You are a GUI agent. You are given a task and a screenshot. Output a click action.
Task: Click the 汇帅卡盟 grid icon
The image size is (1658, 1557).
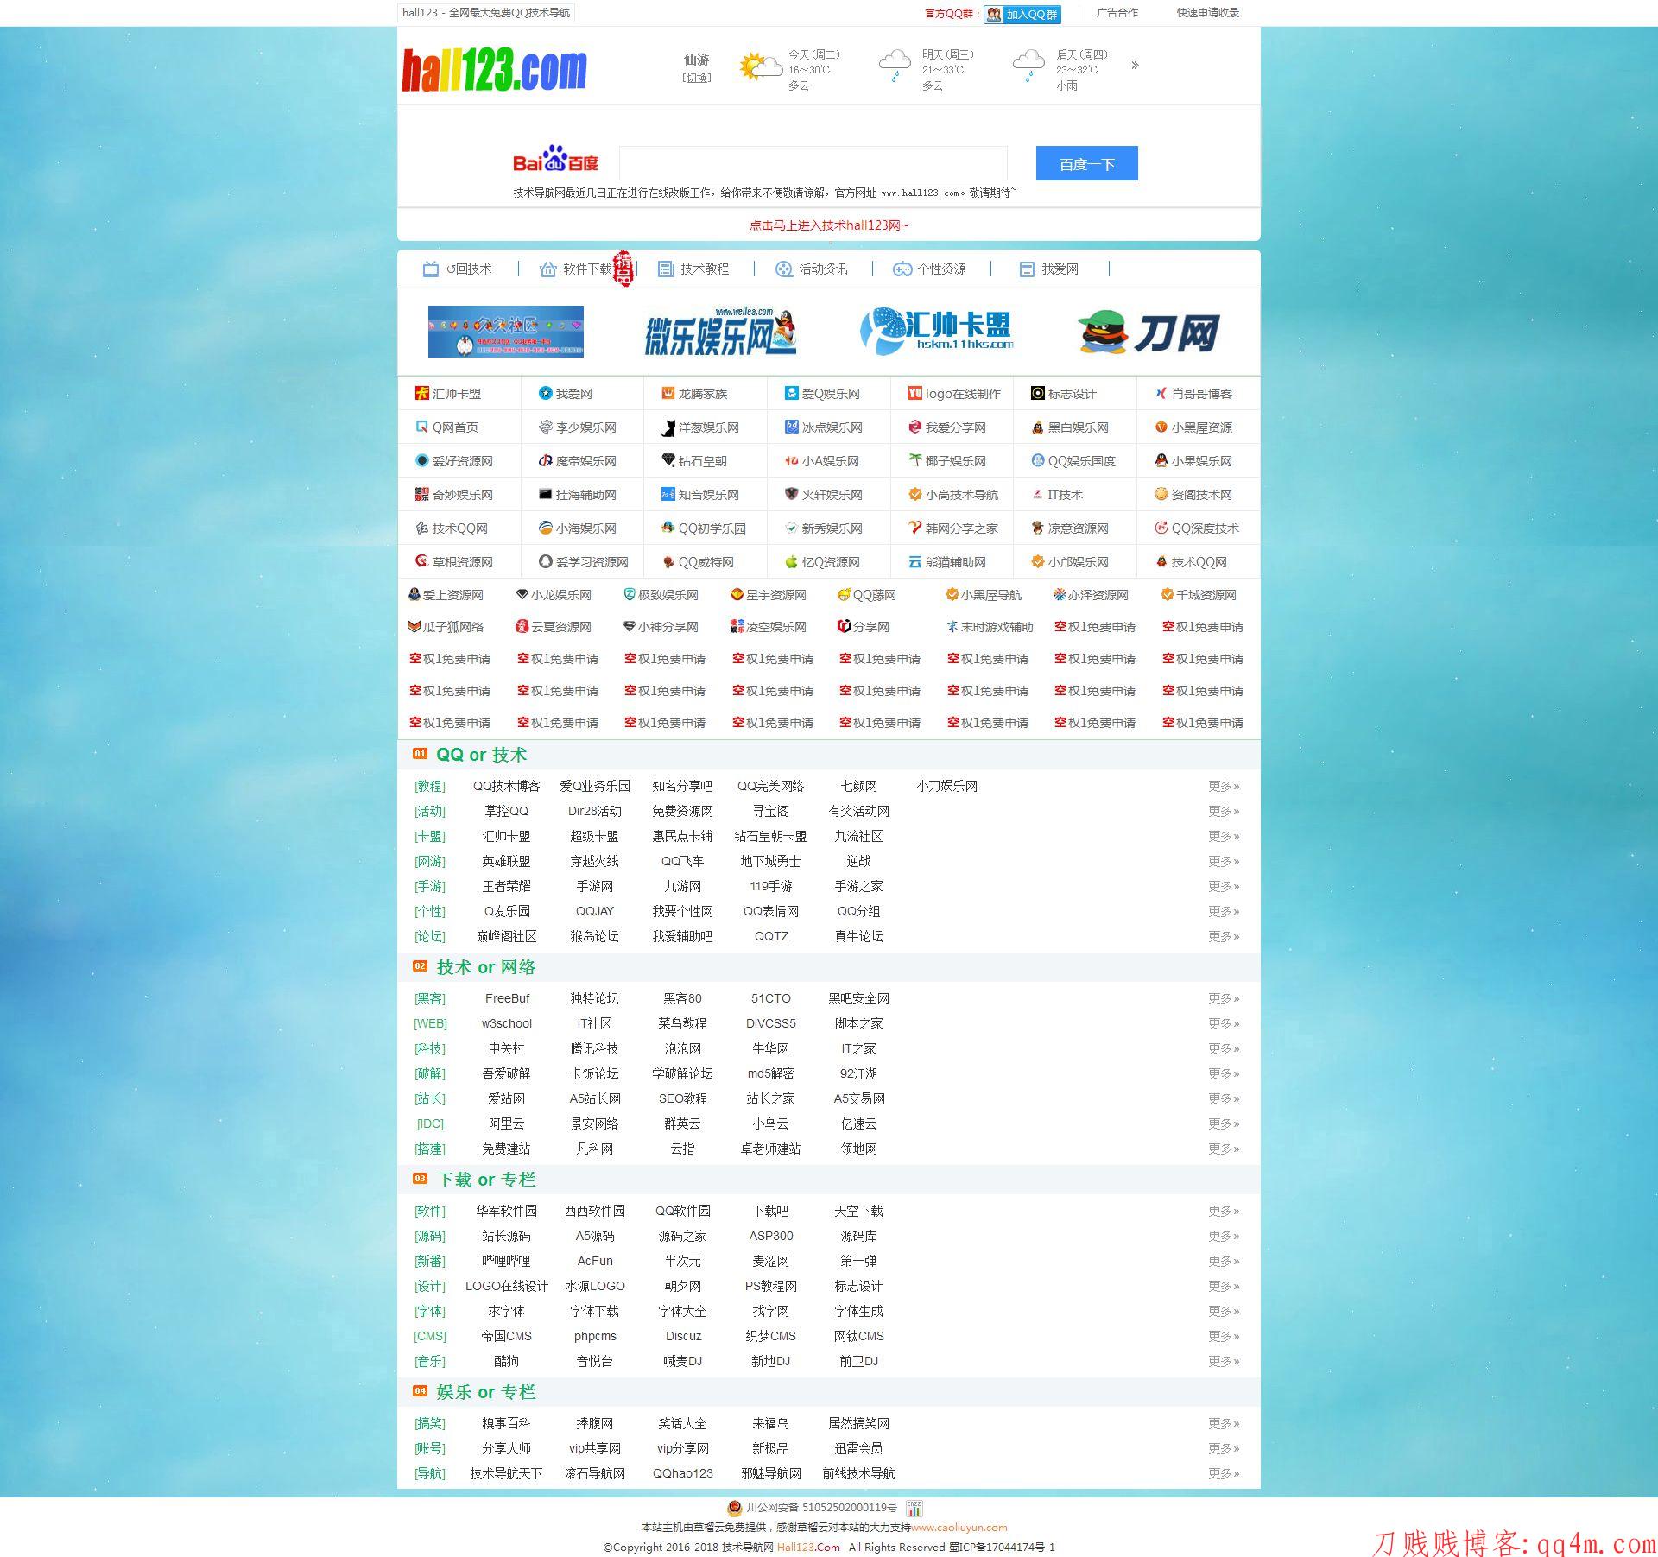[422, 394]
